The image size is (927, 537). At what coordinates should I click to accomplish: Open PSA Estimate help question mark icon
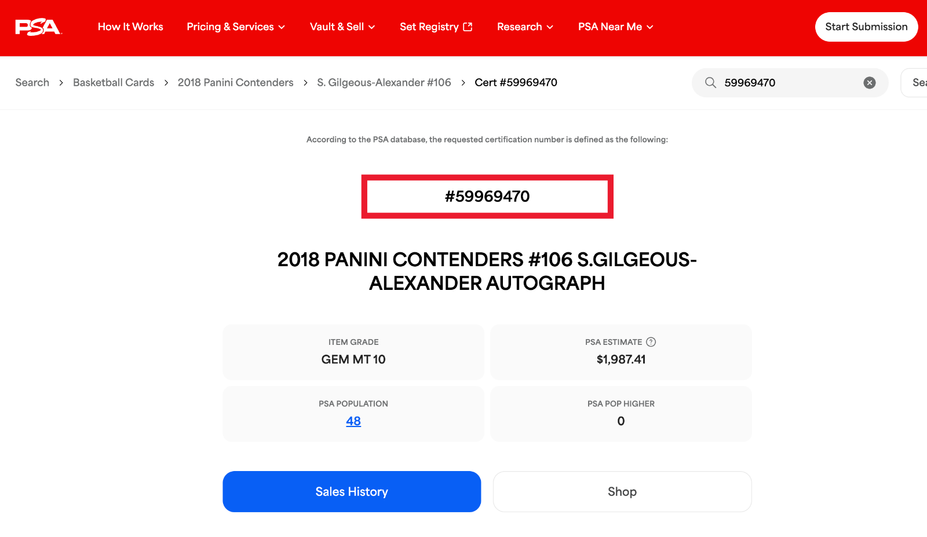[651, 342]
